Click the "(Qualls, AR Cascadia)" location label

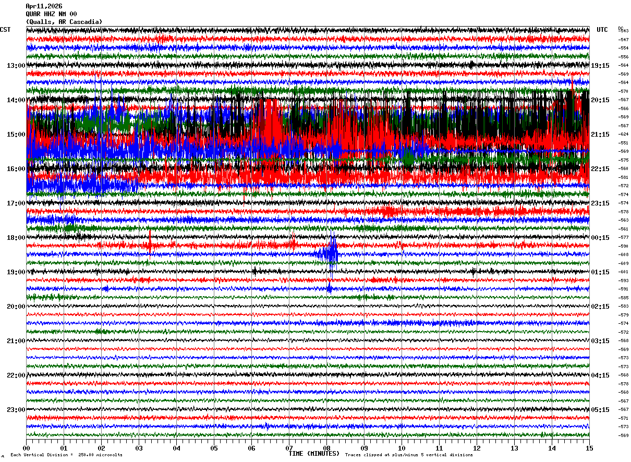tap(64, 22)
